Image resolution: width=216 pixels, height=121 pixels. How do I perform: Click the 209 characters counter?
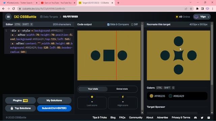(x=62, y=25)
